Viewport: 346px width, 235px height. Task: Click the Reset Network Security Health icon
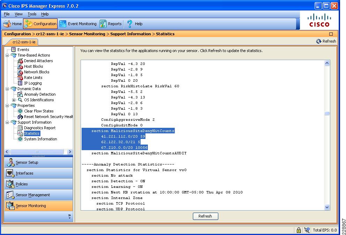[20, 117]
